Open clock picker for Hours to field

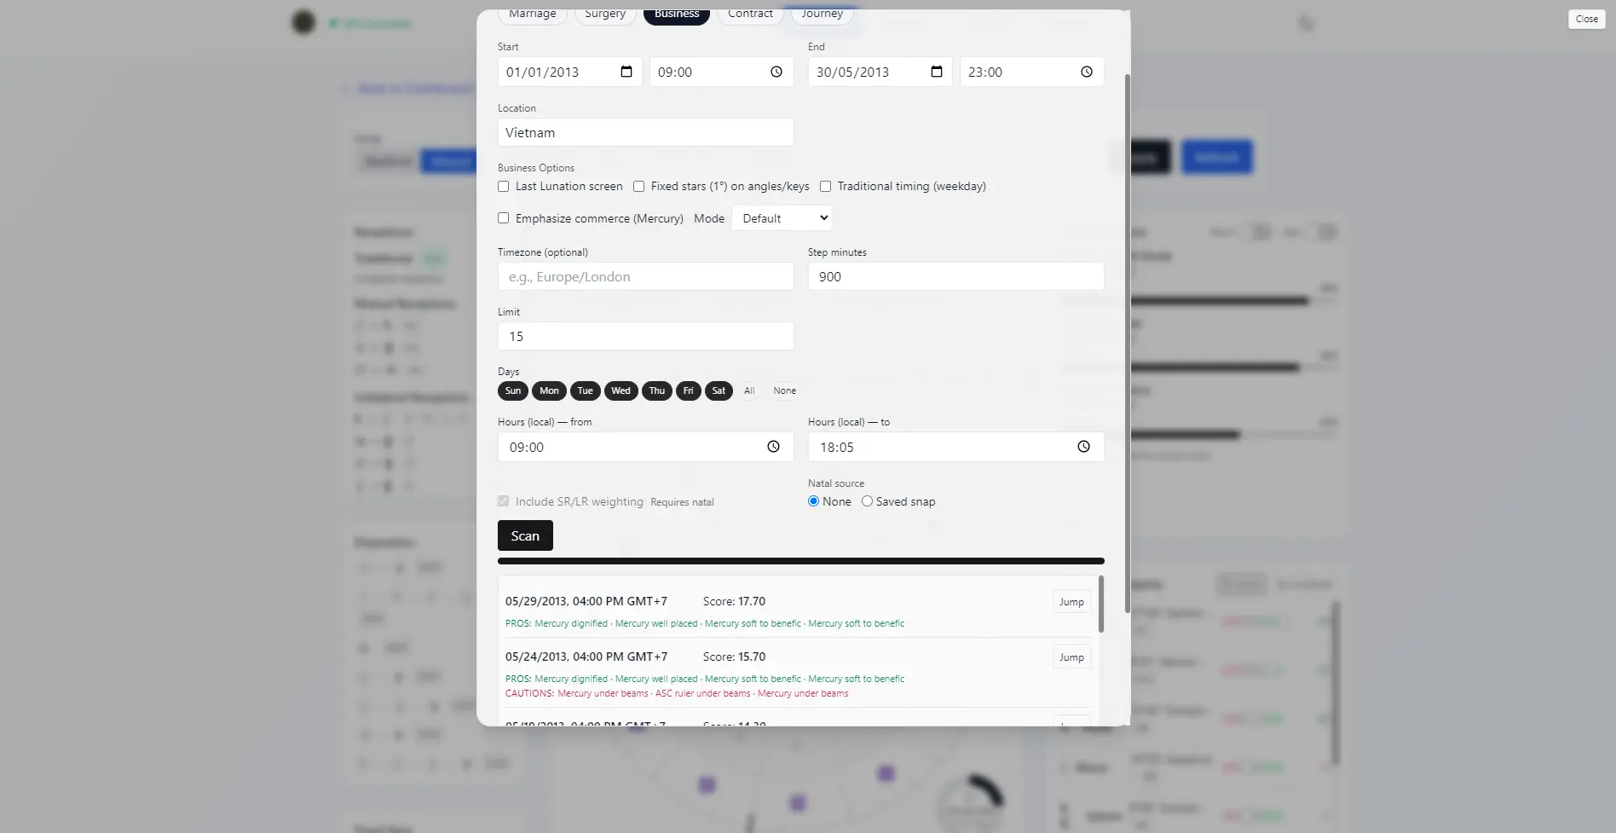(x=1083, y=447)
